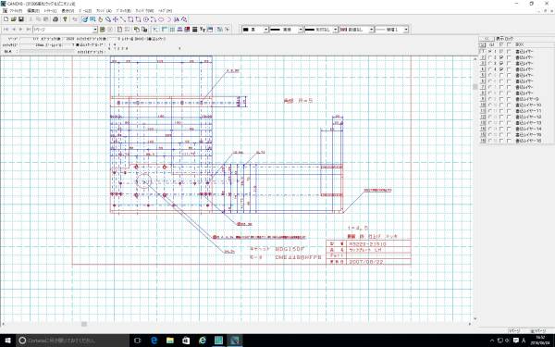Select the last curve tool in top toolbar
The image size is (555, 347).
[x=184, y=19]
